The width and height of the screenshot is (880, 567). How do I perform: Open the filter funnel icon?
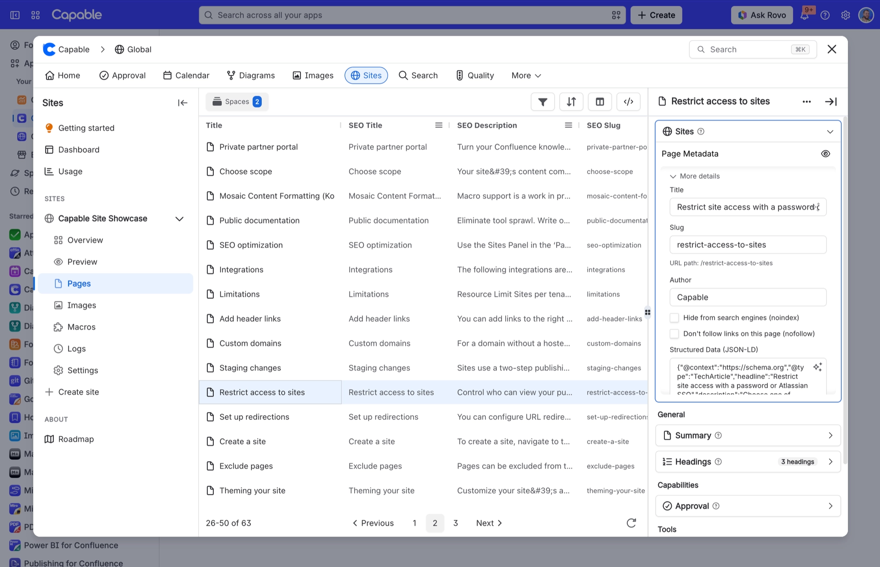[543, 102]
